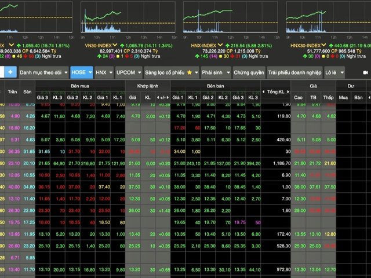Click the video camera icon
The height and width of the screenshot is (278, 371).
(366, 72)
